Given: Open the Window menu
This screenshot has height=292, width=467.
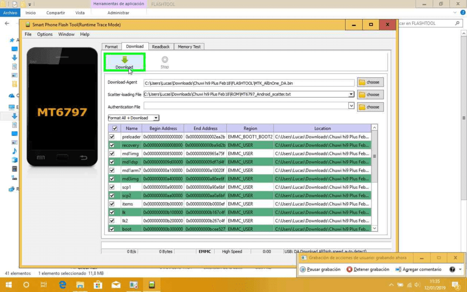Looking at the screenshot, I should tap(66, 34).
